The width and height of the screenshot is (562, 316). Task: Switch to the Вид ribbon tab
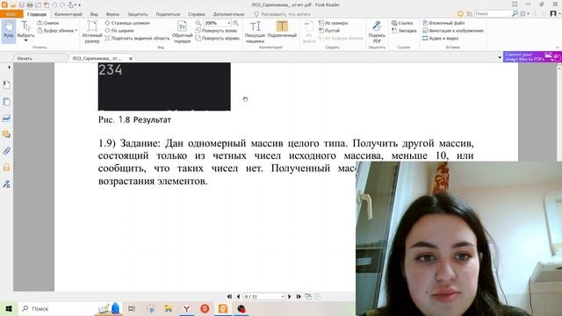tap(94, 14)
